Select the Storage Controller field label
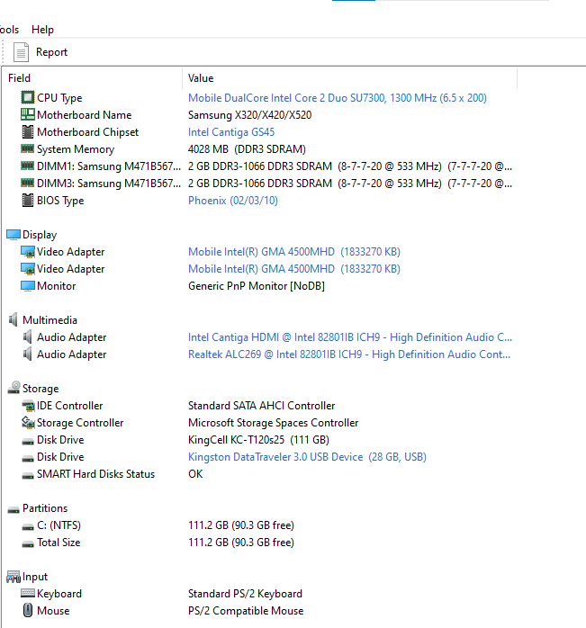This screenshot has width=586, height=628. pos(80,423)
